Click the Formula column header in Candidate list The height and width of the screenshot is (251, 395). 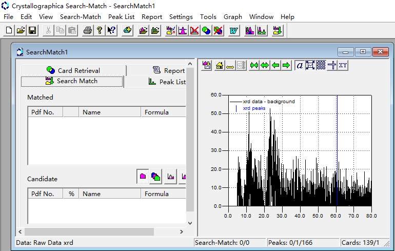pos(156,194)
